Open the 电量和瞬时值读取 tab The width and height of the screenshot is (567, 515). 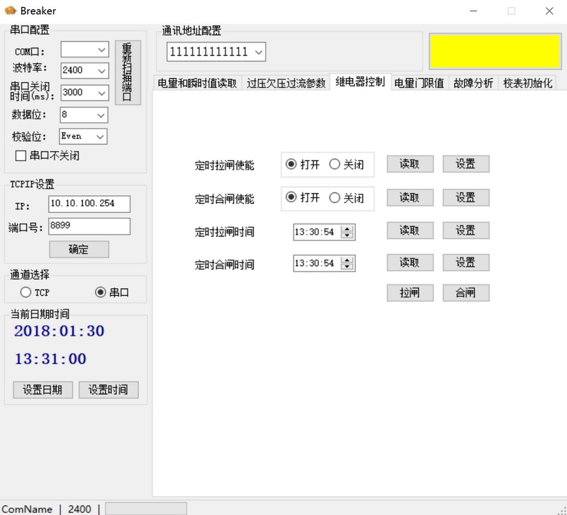pyautogui.click(x=197, y=82)
